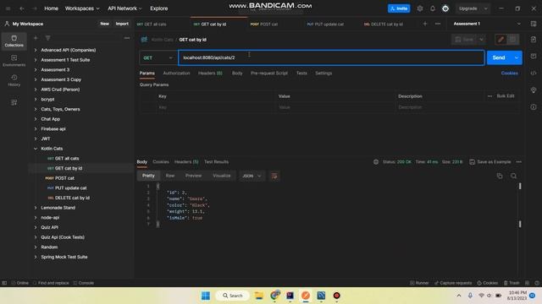Image resolution: width=542 pixels, height=304 pixels.
Task: Click the environment quick look icon top right
Action: [x=534, y=24]
